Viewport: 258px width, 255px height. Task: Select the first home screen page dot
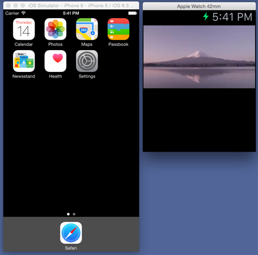pos(68,214)
